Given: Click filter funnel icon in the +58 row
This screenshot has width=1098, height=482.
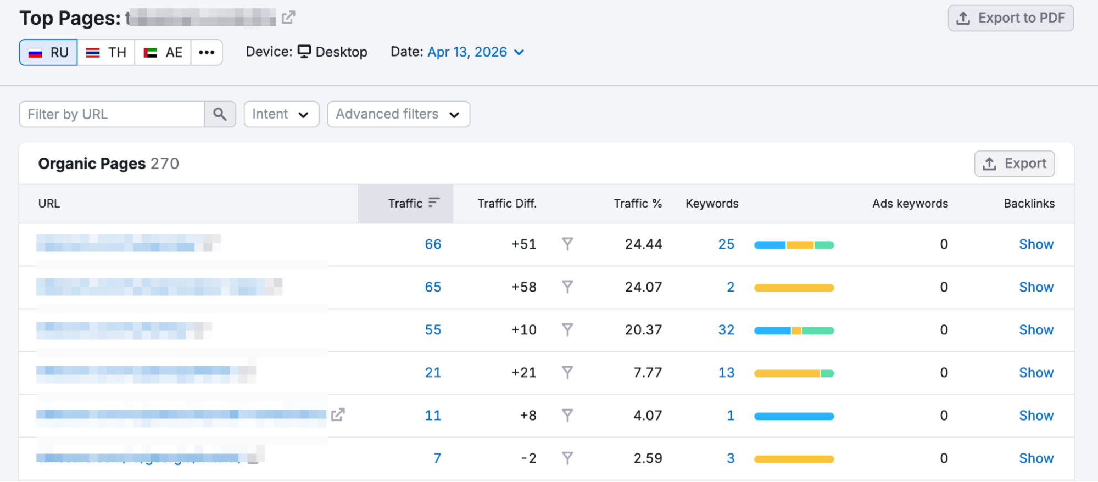Looking at the screenshot, I should 567,287.
